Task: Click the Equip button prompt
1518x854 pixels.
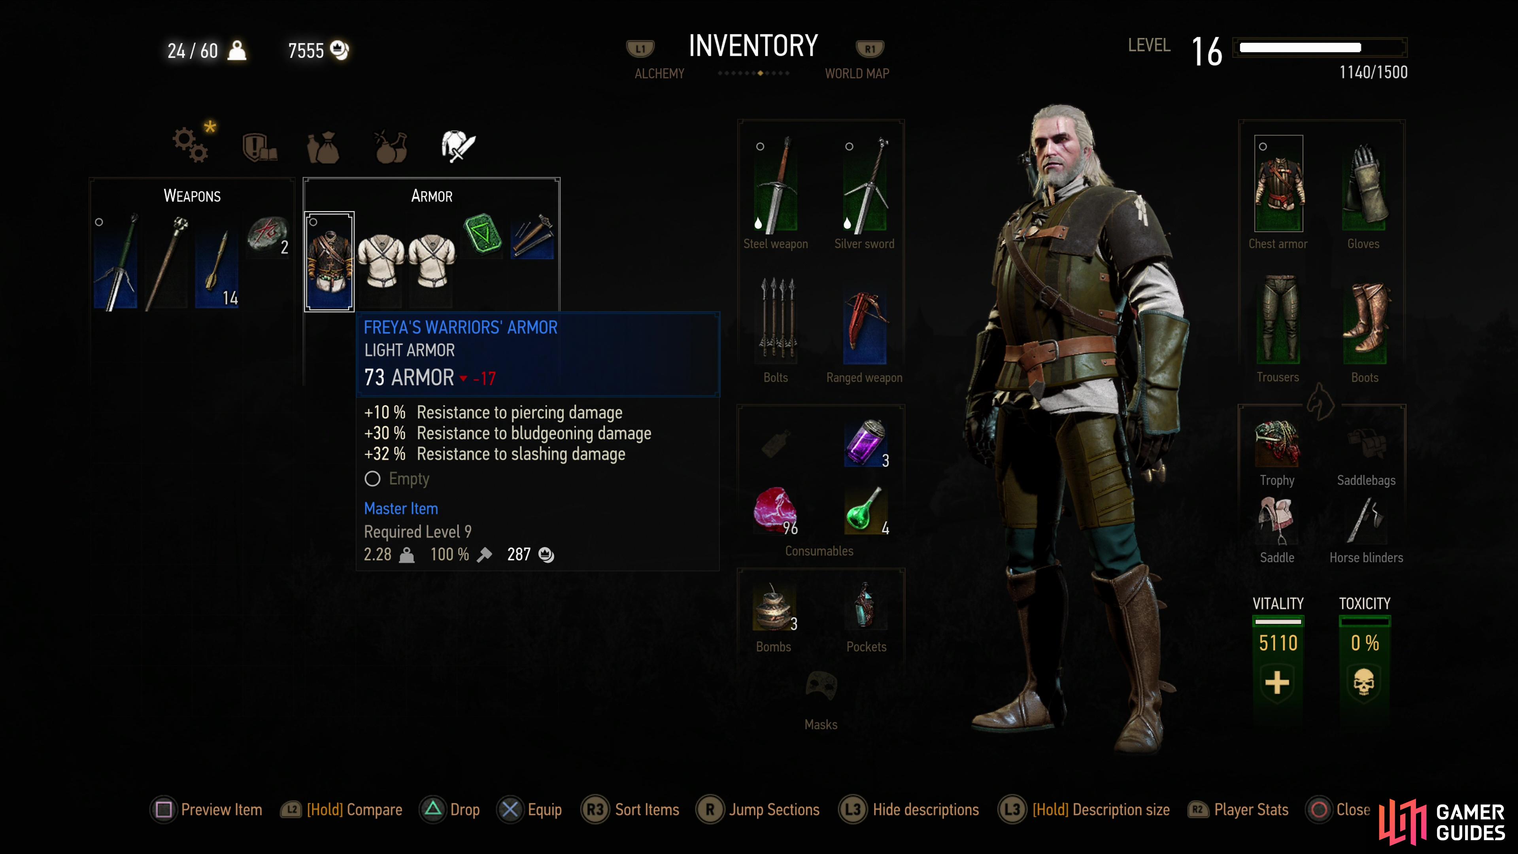Action: click(x=530, y=810)
